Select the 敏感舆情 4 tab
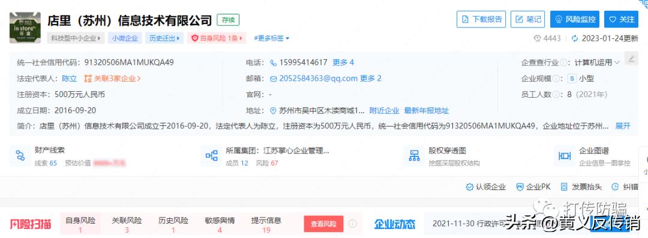648x238 pixels. (x=220, y=225)
